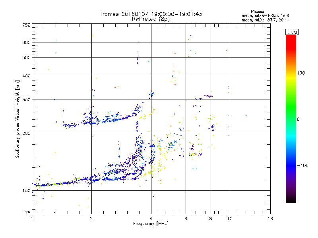The height and width of the screenshot is (238, 318).
Task: Click the '[deg]' colorbar unit label
Action: (x=292, y=32)
